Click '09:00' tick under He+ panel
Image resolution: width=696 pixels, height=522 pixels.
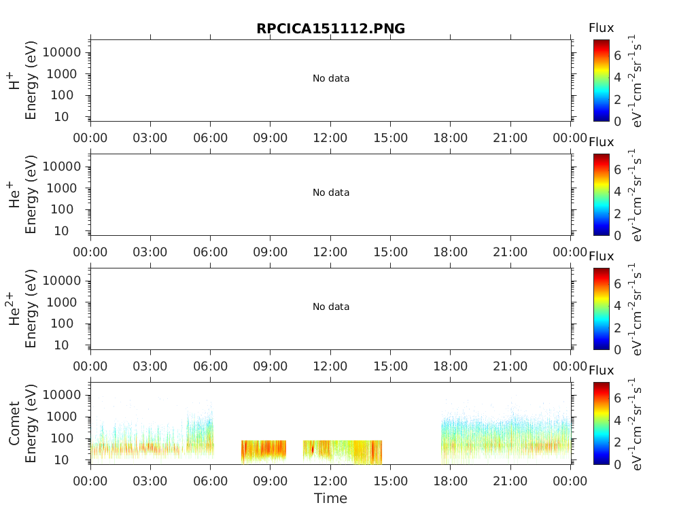(271, 252)
